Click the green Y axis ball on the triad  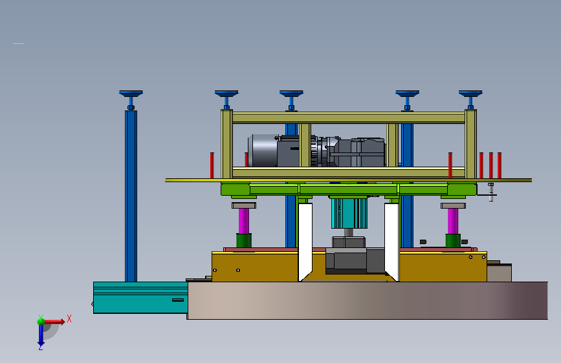41,321
